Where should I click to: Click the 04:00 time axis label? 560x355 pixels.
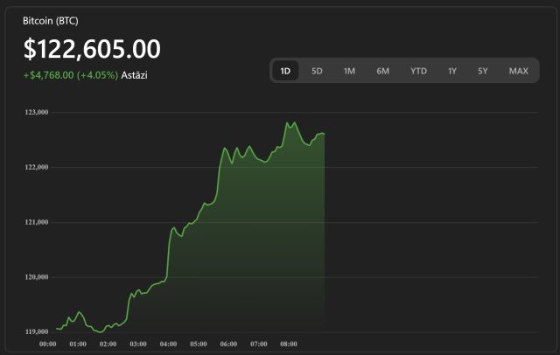pos(168,344)
